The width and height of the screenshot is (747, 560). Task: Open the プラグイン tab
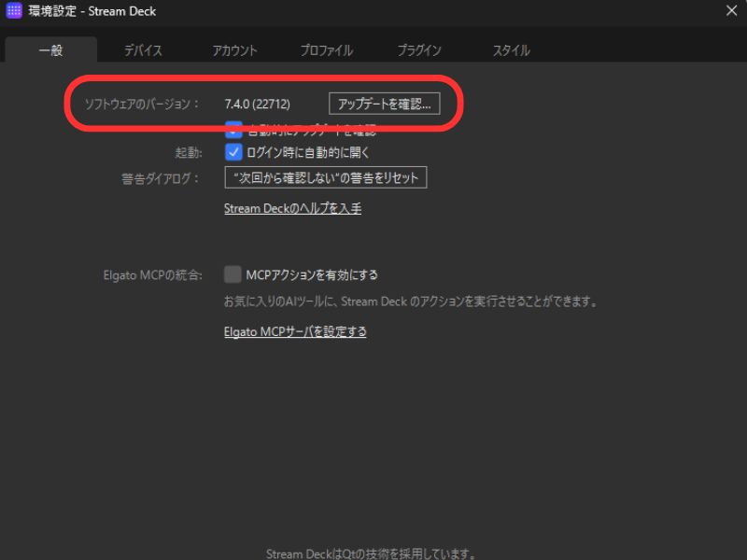click(x=418, y=50)
